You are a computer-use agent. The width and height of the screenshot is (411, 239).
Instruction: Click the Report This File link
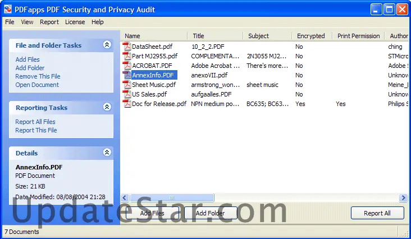[36, 130]
